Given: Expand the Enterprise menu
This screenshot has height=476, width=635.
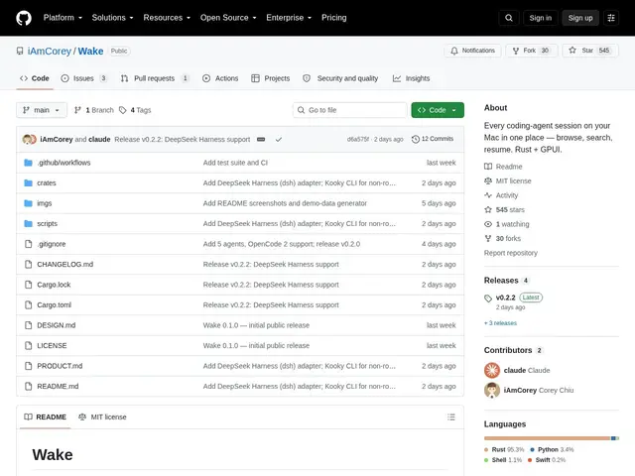Looking at the screenshot, I should pos(289,18).
